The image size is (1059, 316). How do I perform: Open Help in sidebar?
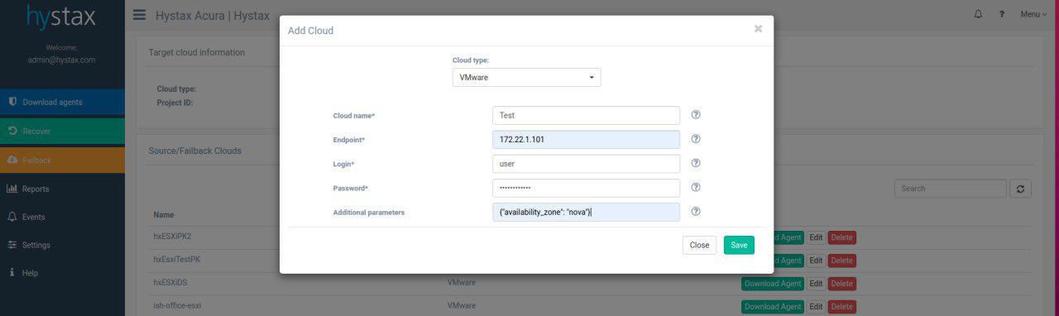[x=62, y=273]
